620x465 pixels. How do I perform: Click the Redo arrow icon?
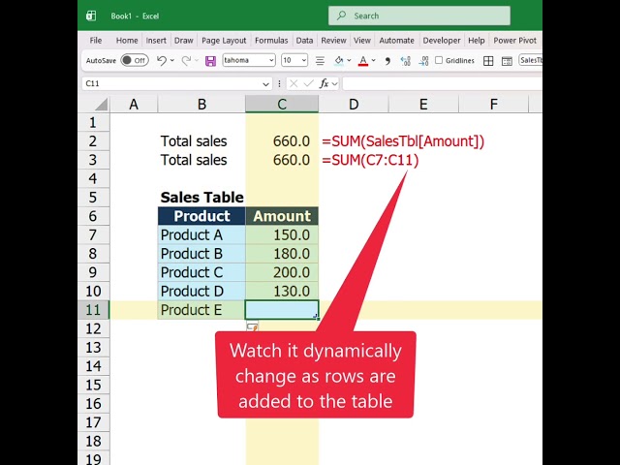tap(186, 60)
